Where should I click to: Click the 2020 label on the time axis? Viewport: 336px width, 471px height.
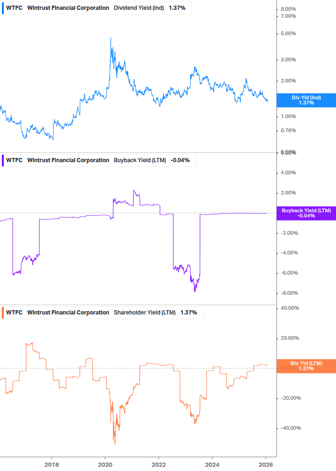click(105, 465)
